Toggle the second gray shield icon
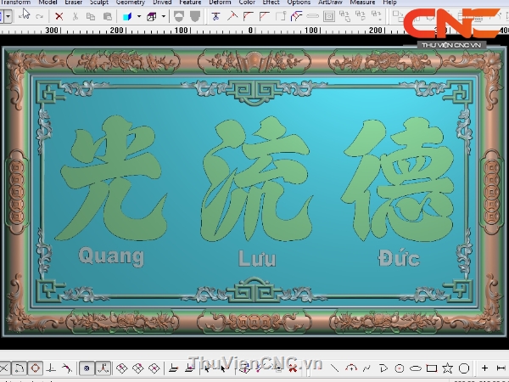 [195, 16]
